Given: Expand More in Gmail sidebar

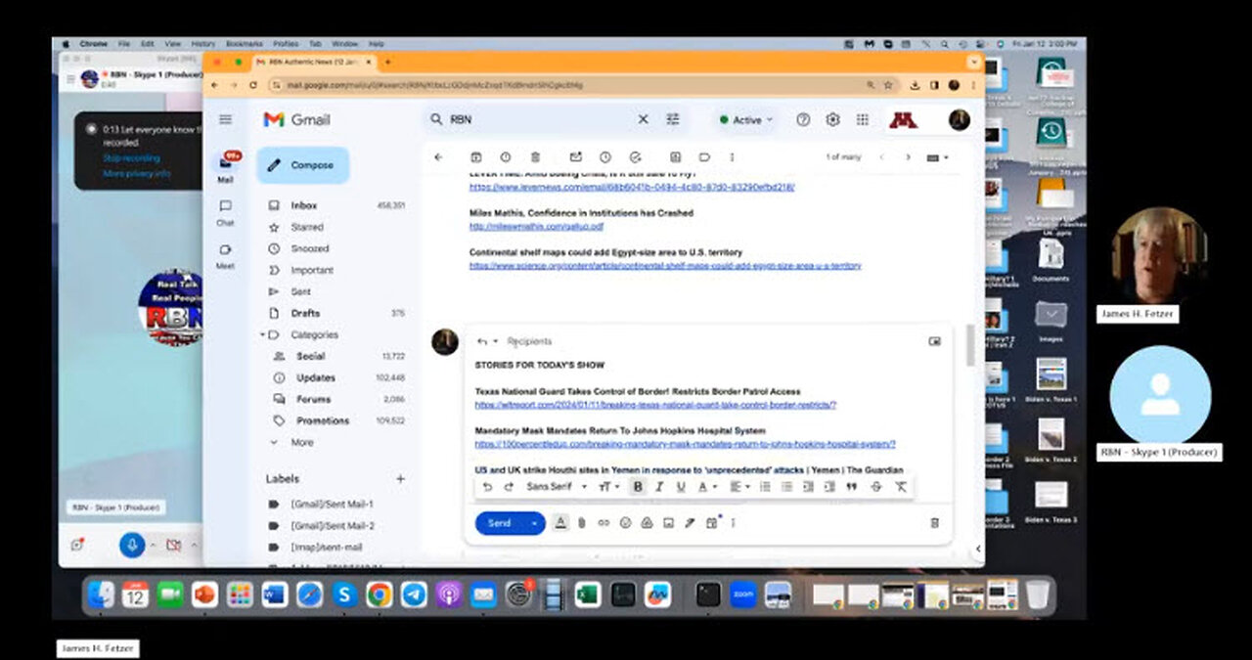Looking at the screenshot, I should click(301, 442).
